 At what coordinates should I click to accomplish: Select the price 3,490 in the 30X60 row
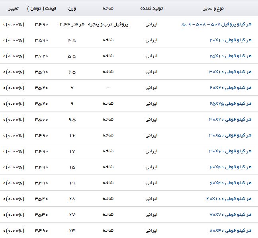pyautogui.click(x=41, y=152)
